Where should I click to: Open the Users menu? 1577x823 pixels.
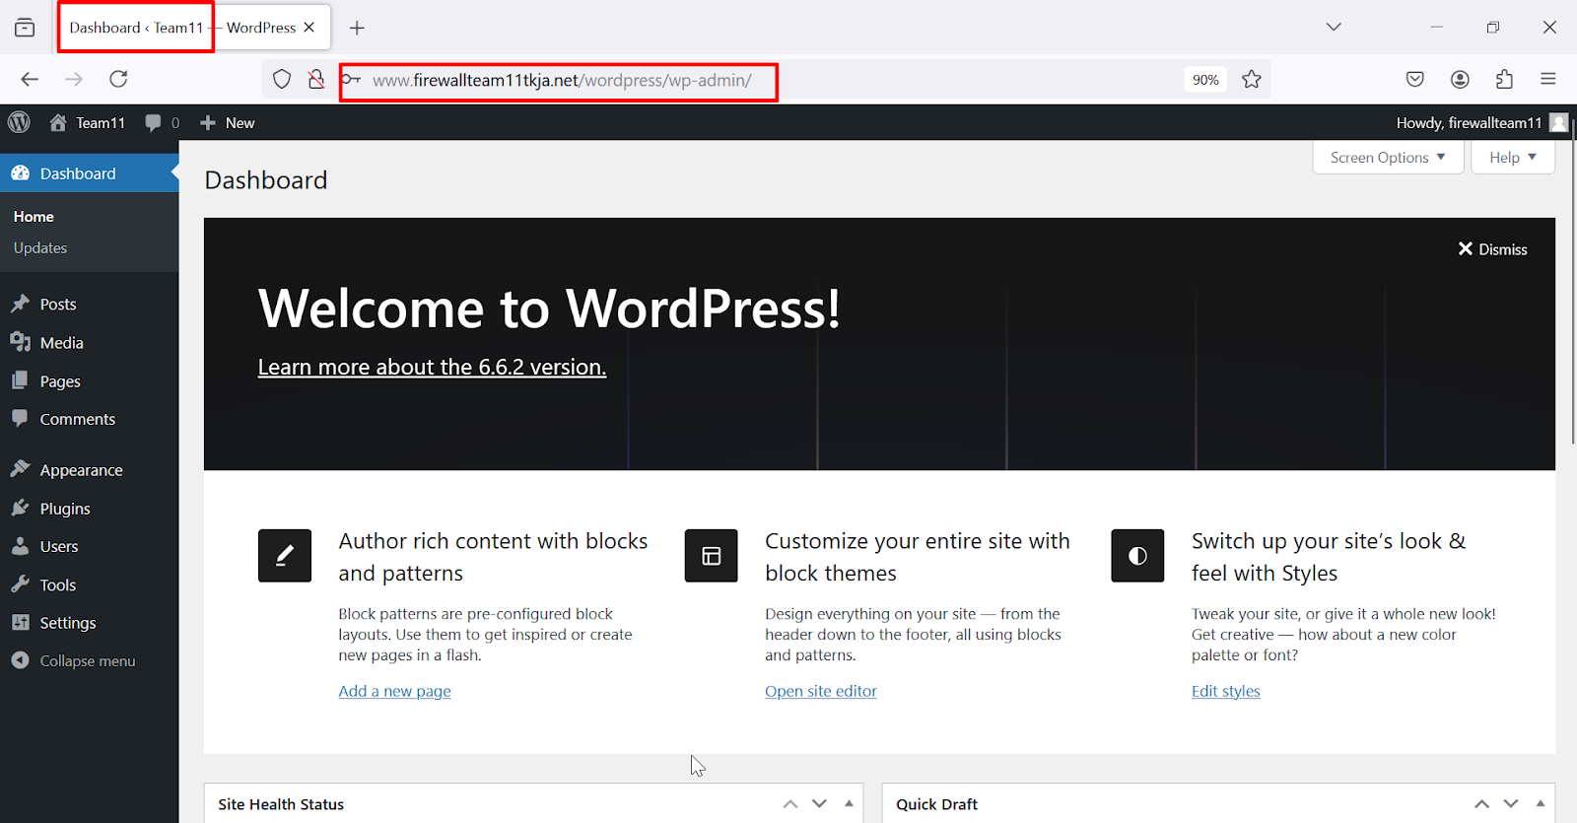pyautogui.click(x=89, y=546)
